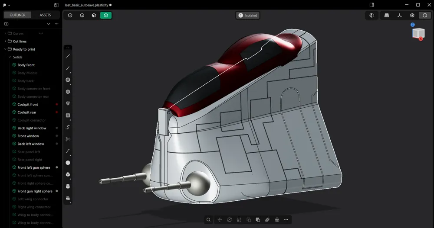Image resolution: width=434 pixels, height=228 pixels.
Task: Activate the Duplicate command
Action: tap(249, 220)
